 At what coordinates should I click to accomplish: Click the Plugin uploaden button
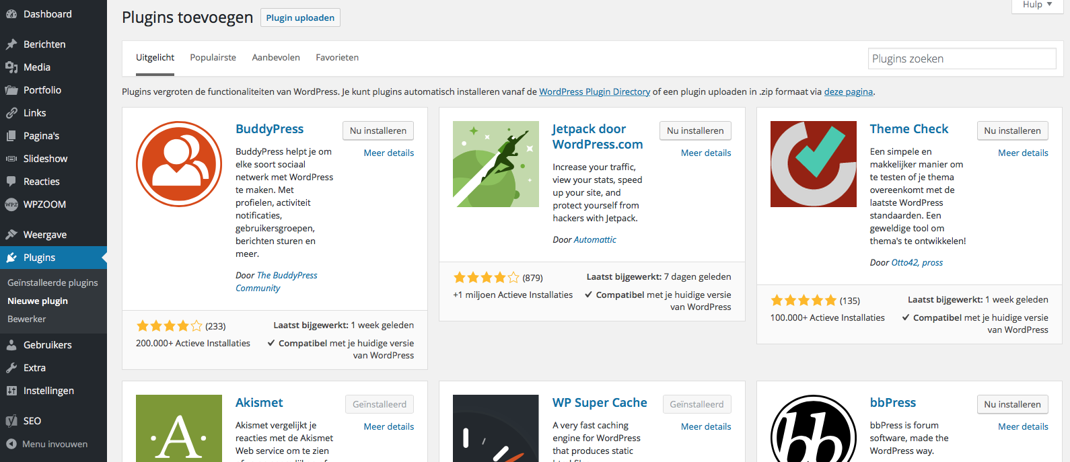click(300, 17)
